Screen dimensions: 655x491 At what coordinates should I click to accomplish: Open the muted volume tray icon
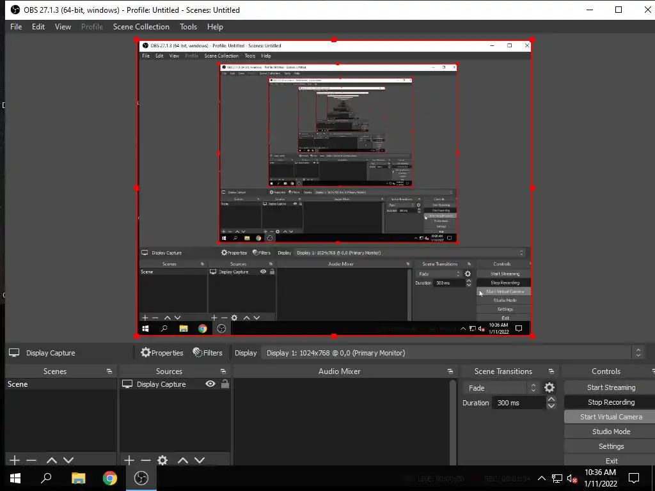(x=572, y=478)
